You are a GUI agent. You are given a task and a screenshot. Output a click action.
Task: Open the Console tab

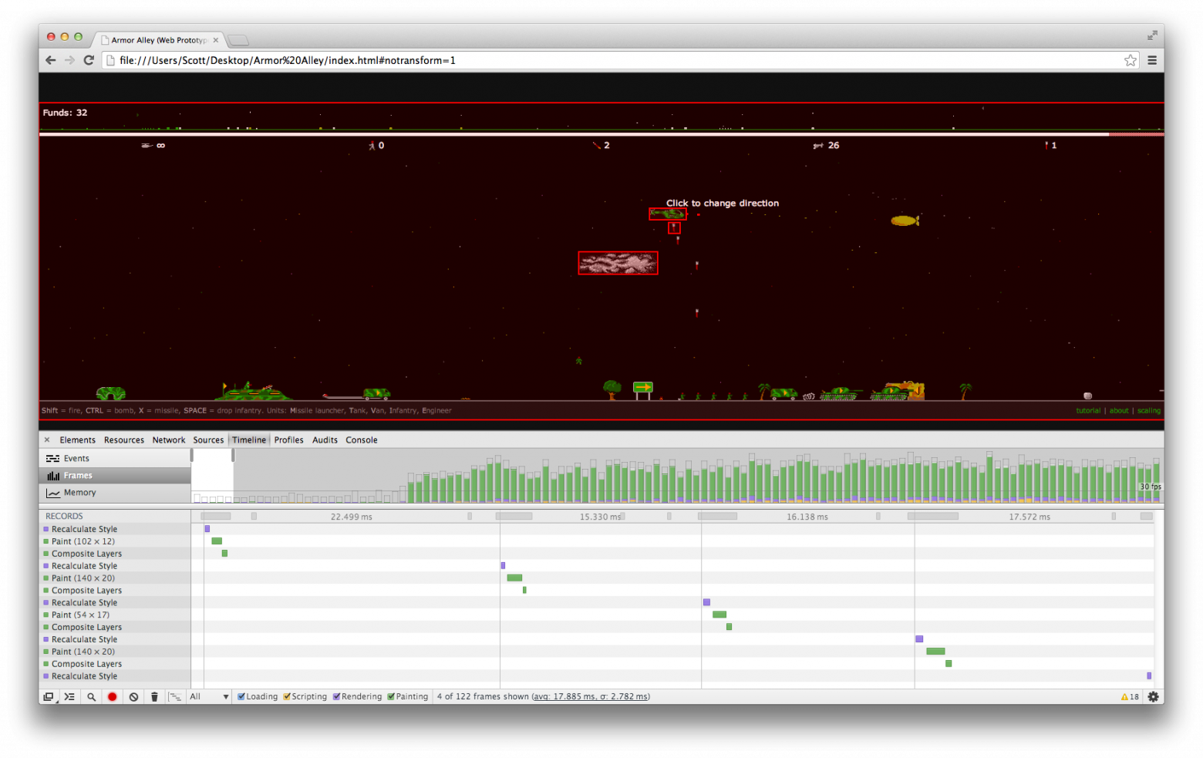[362, 440]
